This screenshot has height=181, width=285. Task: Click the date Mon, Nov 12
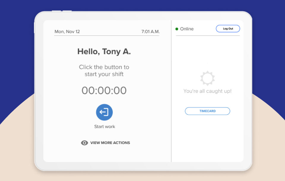click(x=67, y=31)
